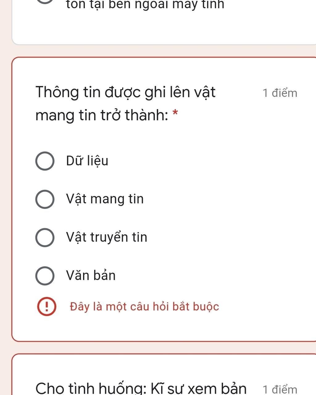Click the "Vật mang tin" answer label text
The image size is (316, 395).
click(x=105, y=199)
